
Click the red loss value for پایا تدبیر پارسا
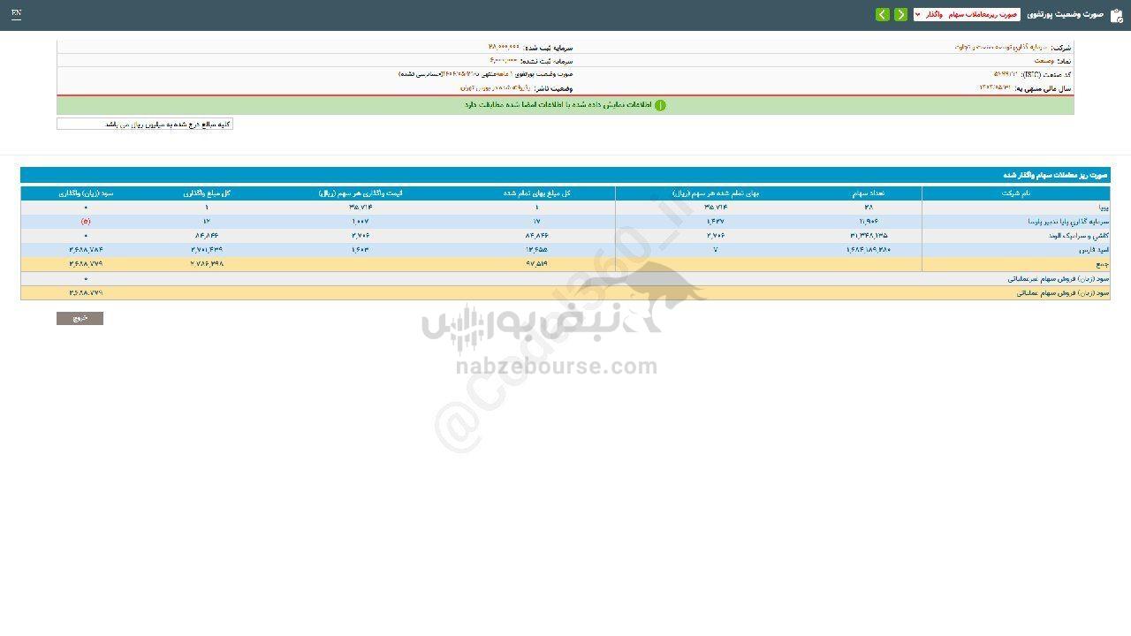click(86, 221)
